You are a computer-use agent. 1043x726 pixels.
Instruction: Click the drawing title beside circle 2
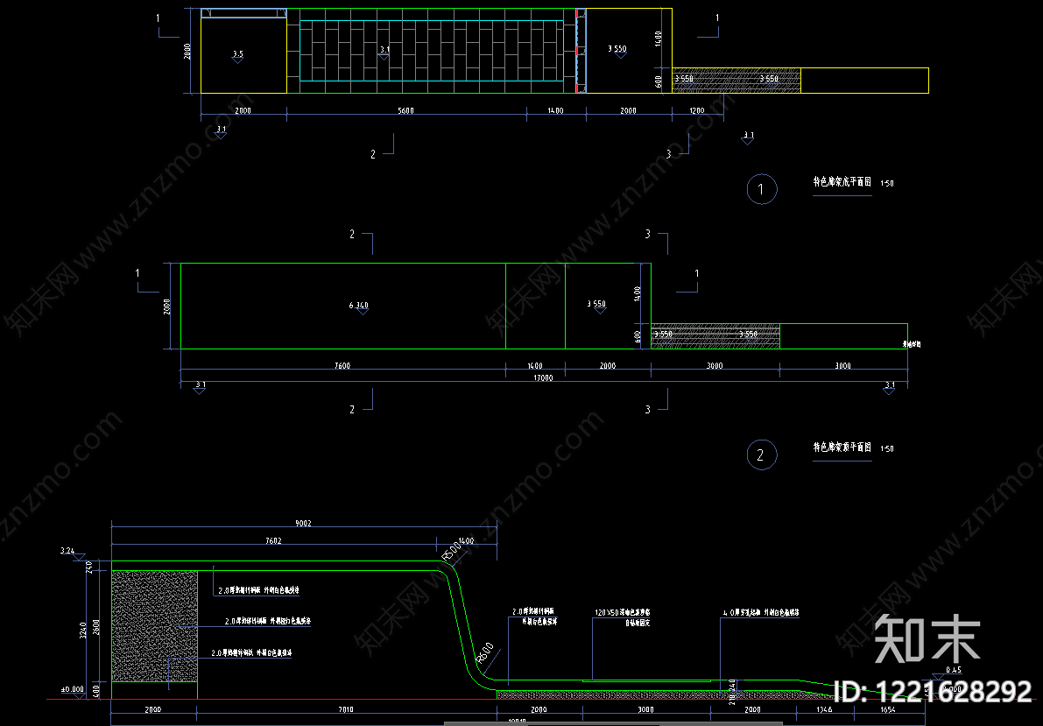(842, 448)
